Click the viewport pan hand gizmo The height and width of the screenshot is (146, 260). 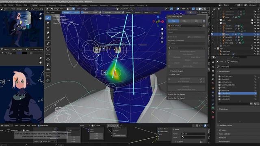(x=162, y=33)
